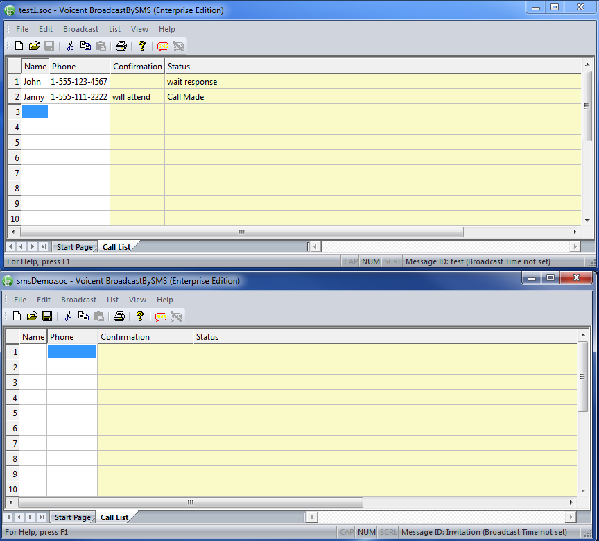
Task: Click the Copy icon in test1.soc toolbar
Action: (x=85, y=46)
